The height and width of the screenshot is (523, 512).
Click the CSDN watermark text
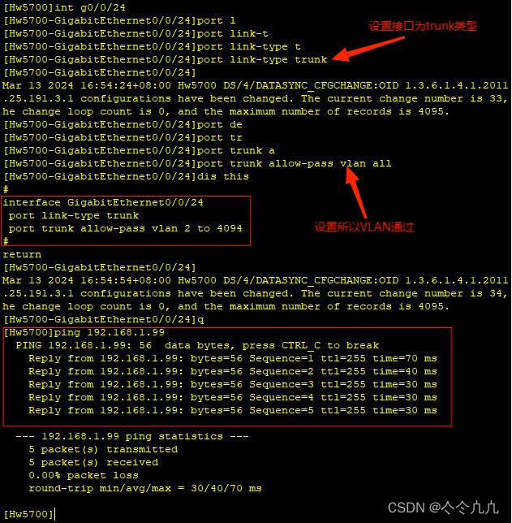click(x=443, y=508)
